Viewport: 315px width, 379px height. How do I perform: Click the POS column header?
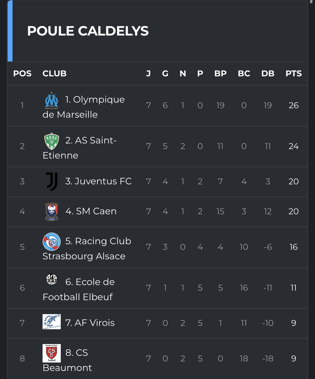coord(22,74)
